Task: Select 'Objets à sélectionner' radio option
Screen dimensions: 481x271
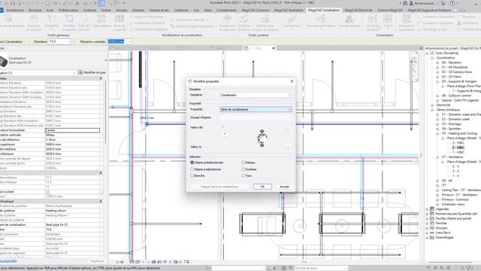Action: [x=192, y=169]
